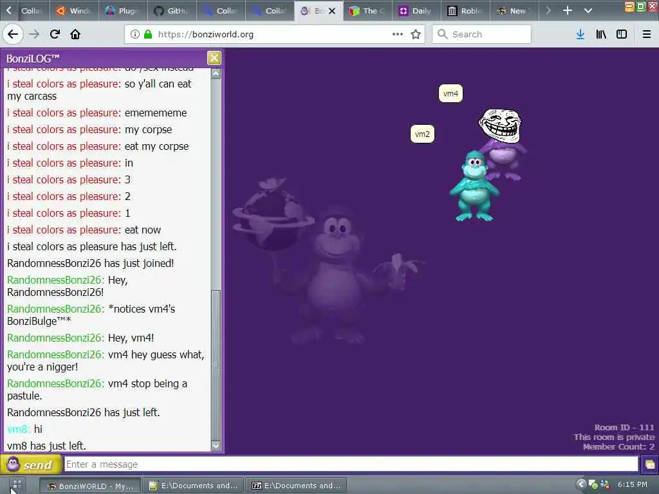Click the green-dot tray status icon

pos(593,484)
